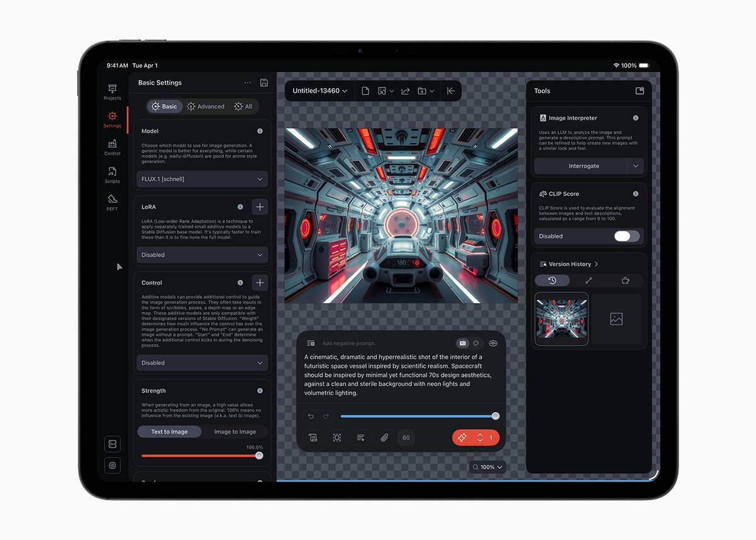Select the spaceship thumbnail in Version History
The height and width of the screenshot is (540, 756).
pyautogui.click(x=561, y=319)
